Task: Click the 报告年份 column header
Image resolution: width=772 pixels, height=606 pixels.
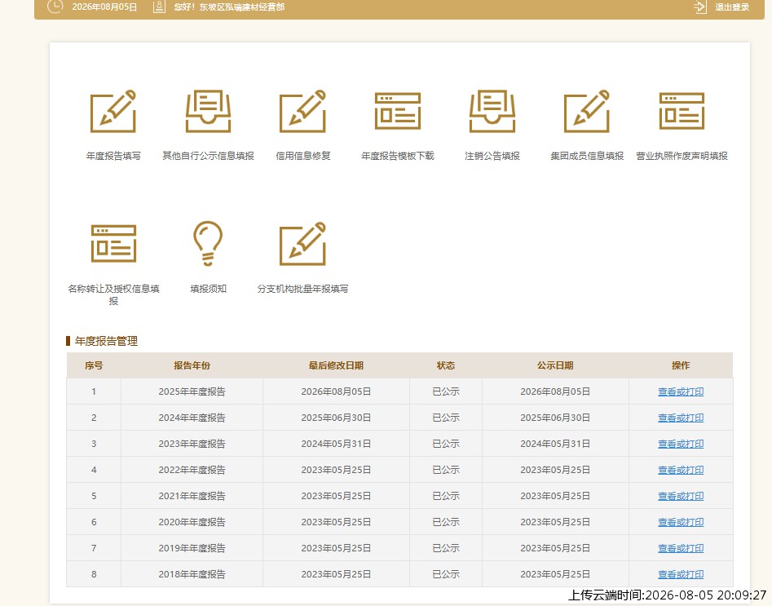Action: point(192,365)
